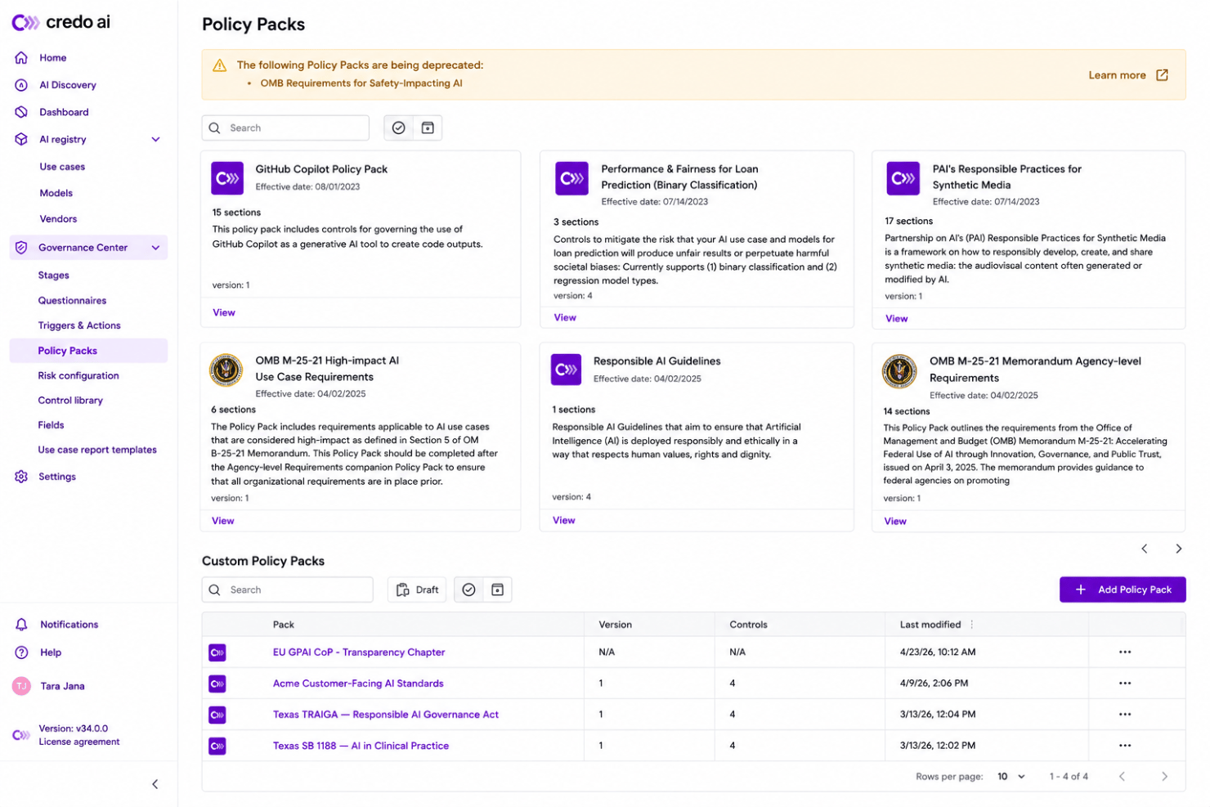Select Policy Packs in sidebar
The image size is (1210, 807).
[x=88, y=351]
